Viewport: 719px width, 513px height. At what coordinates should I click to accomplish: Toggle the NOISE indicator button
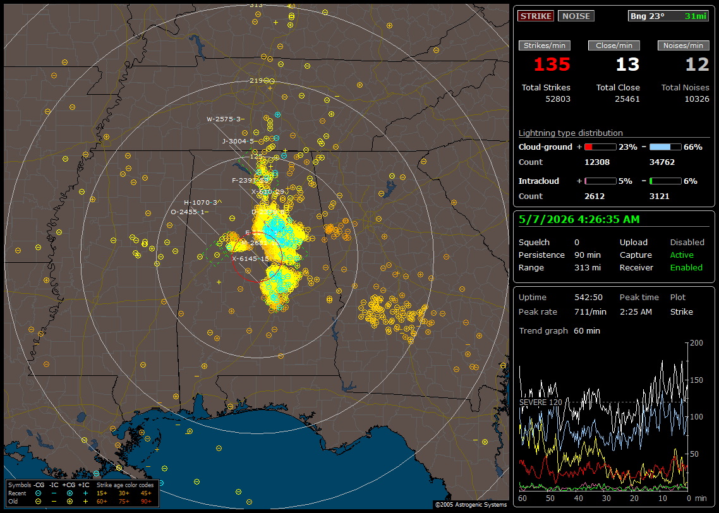[x=576, y=16]
